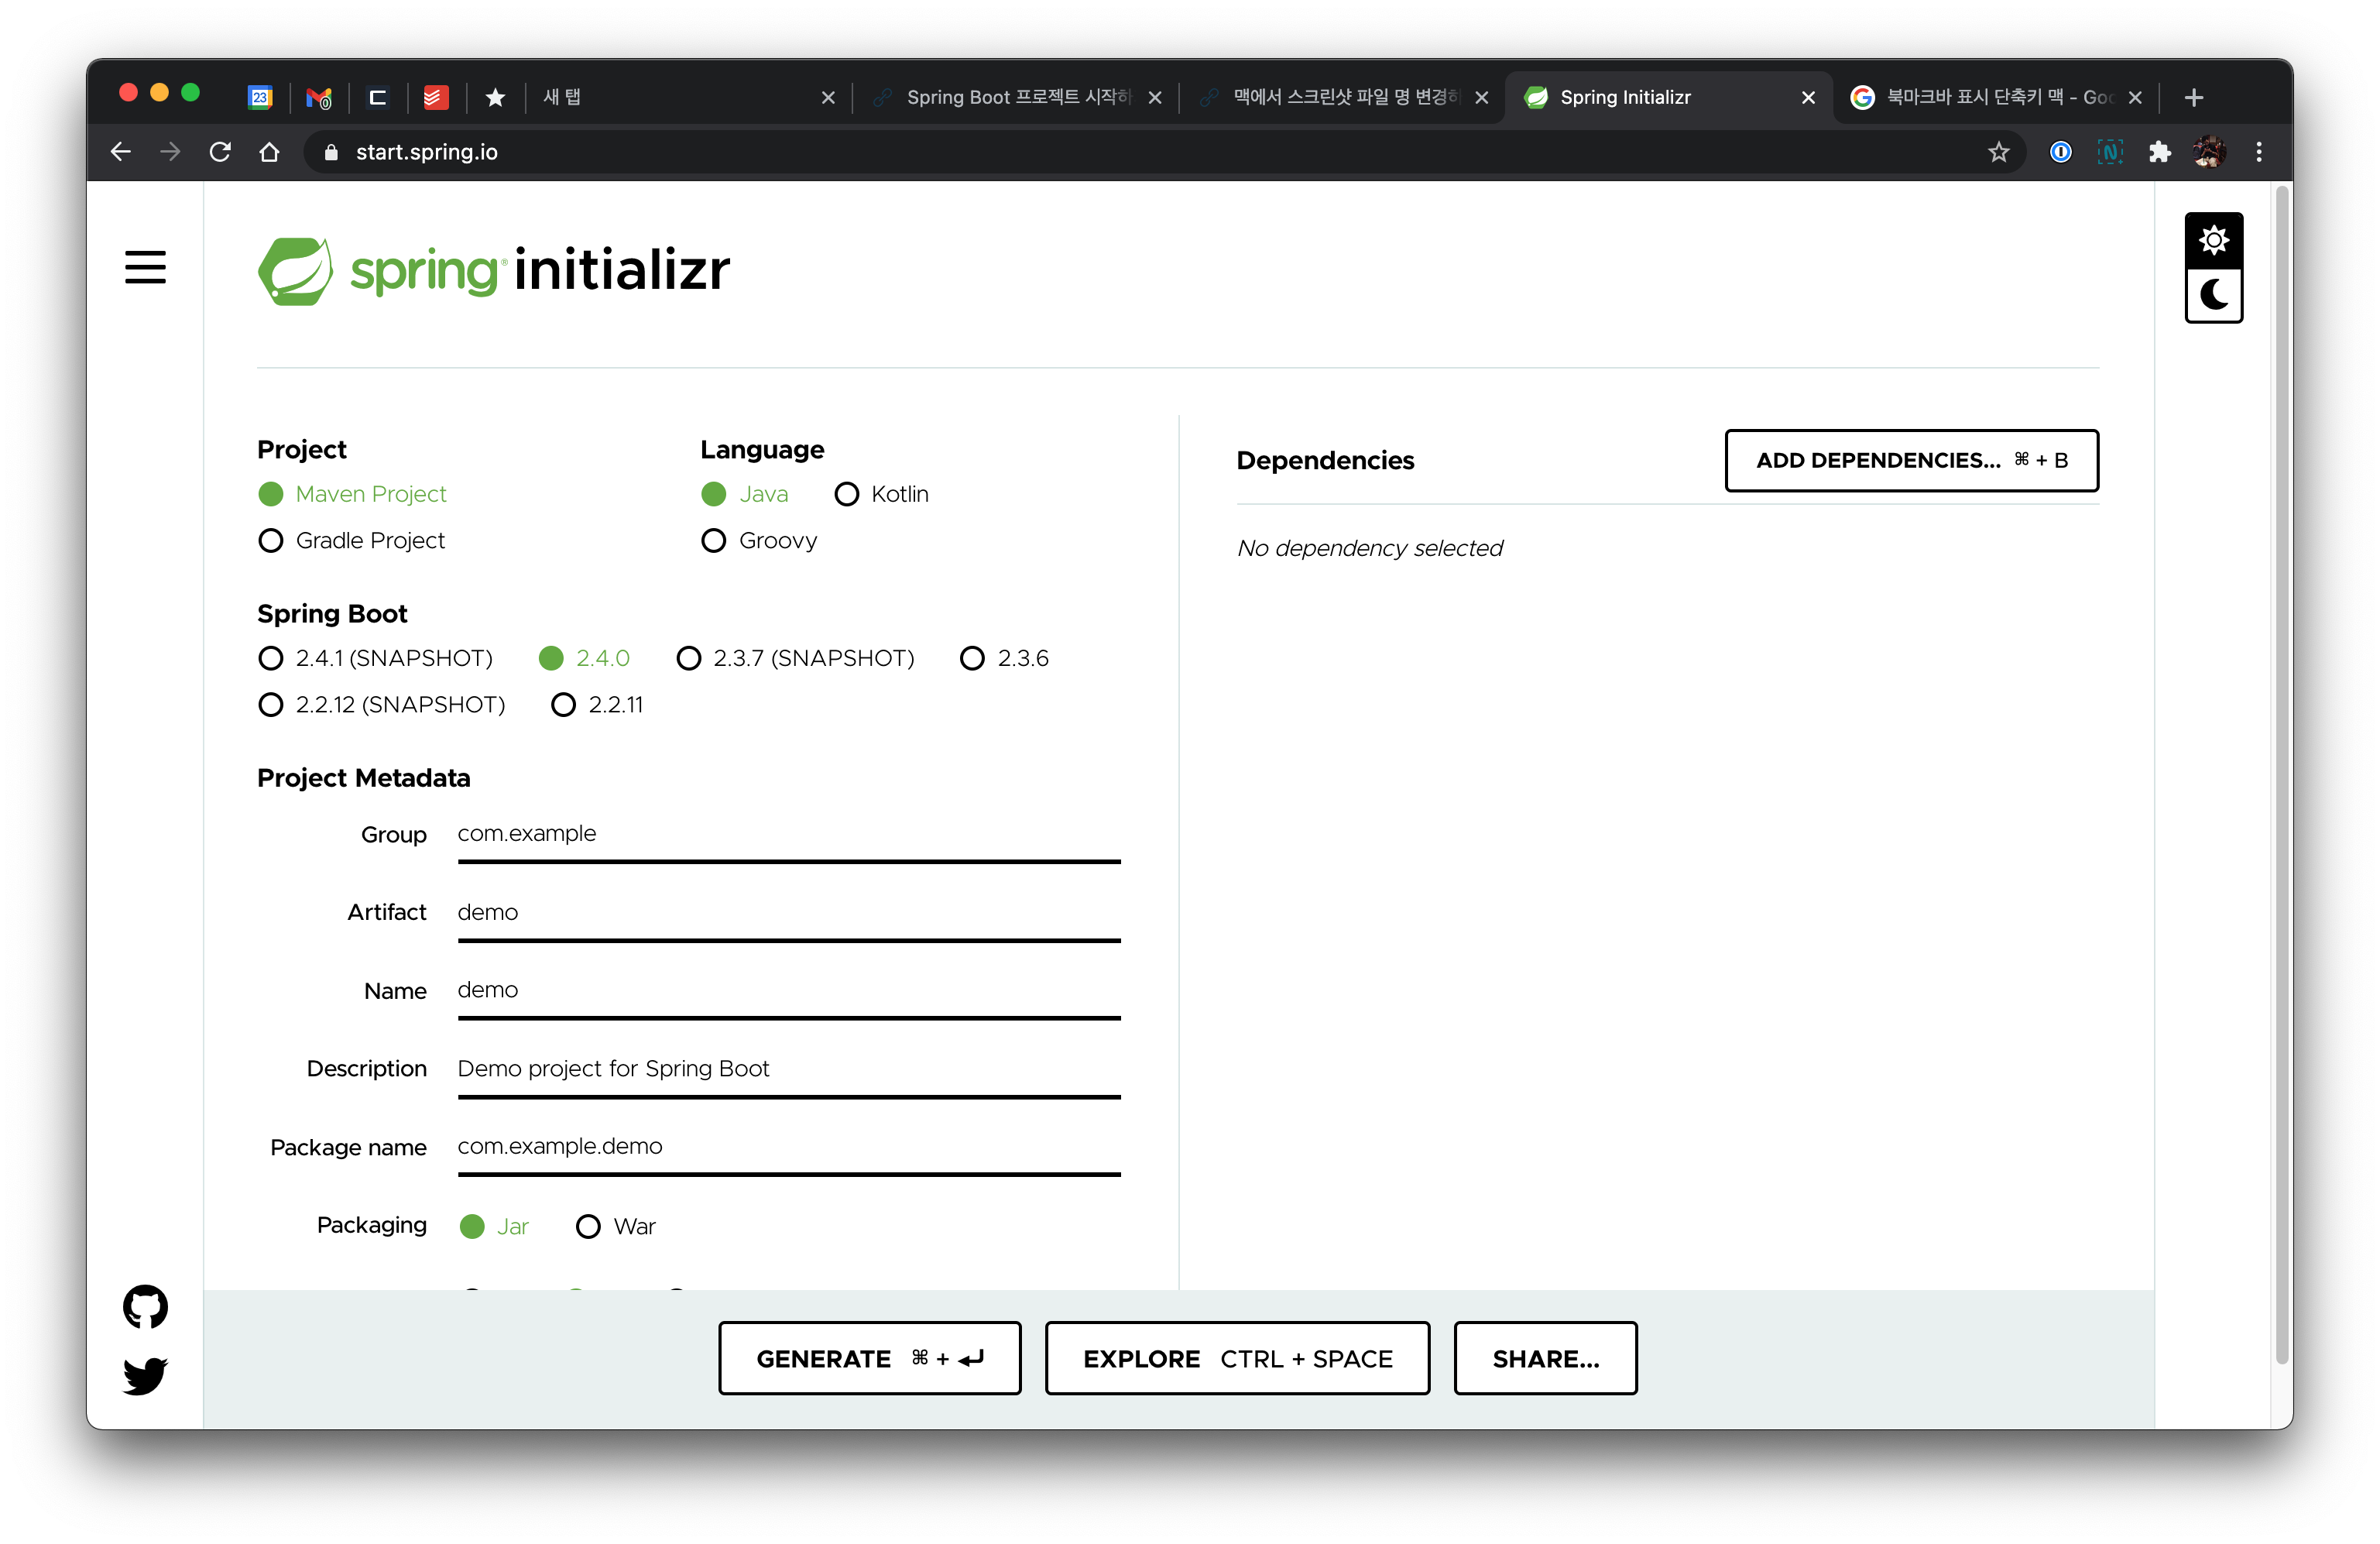Image resolution: width=2380 pixels, height=1544 pixels.
Task: Choose Kotlin as the language
Action: click(x=846, y=494)
